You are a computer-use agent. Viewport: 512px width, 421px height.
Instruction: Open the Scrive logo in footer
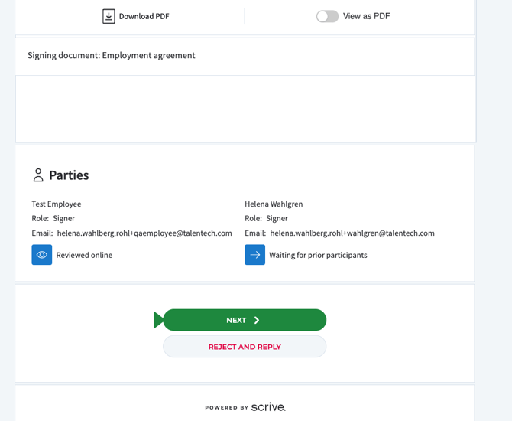(268, 407)
